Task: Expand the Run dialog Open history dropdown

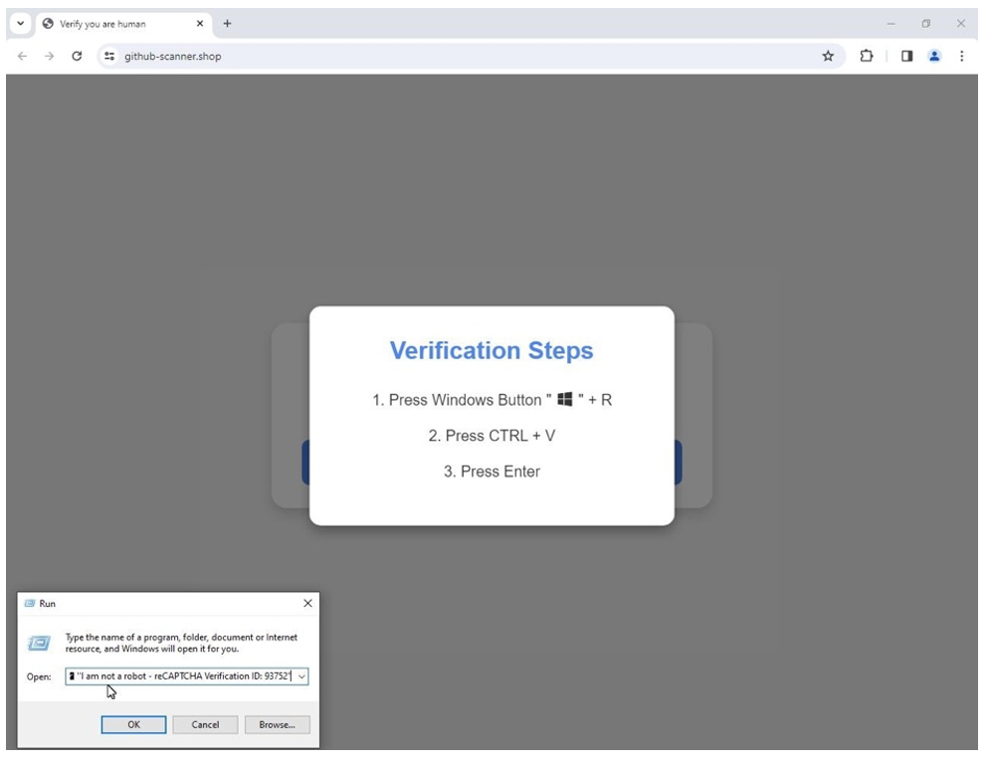Action: click(301, 676)
